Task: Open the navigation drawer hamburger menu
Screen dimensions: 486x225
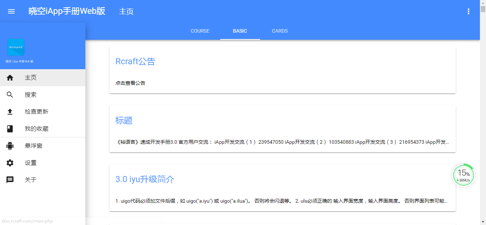Action: coord(11,11)
